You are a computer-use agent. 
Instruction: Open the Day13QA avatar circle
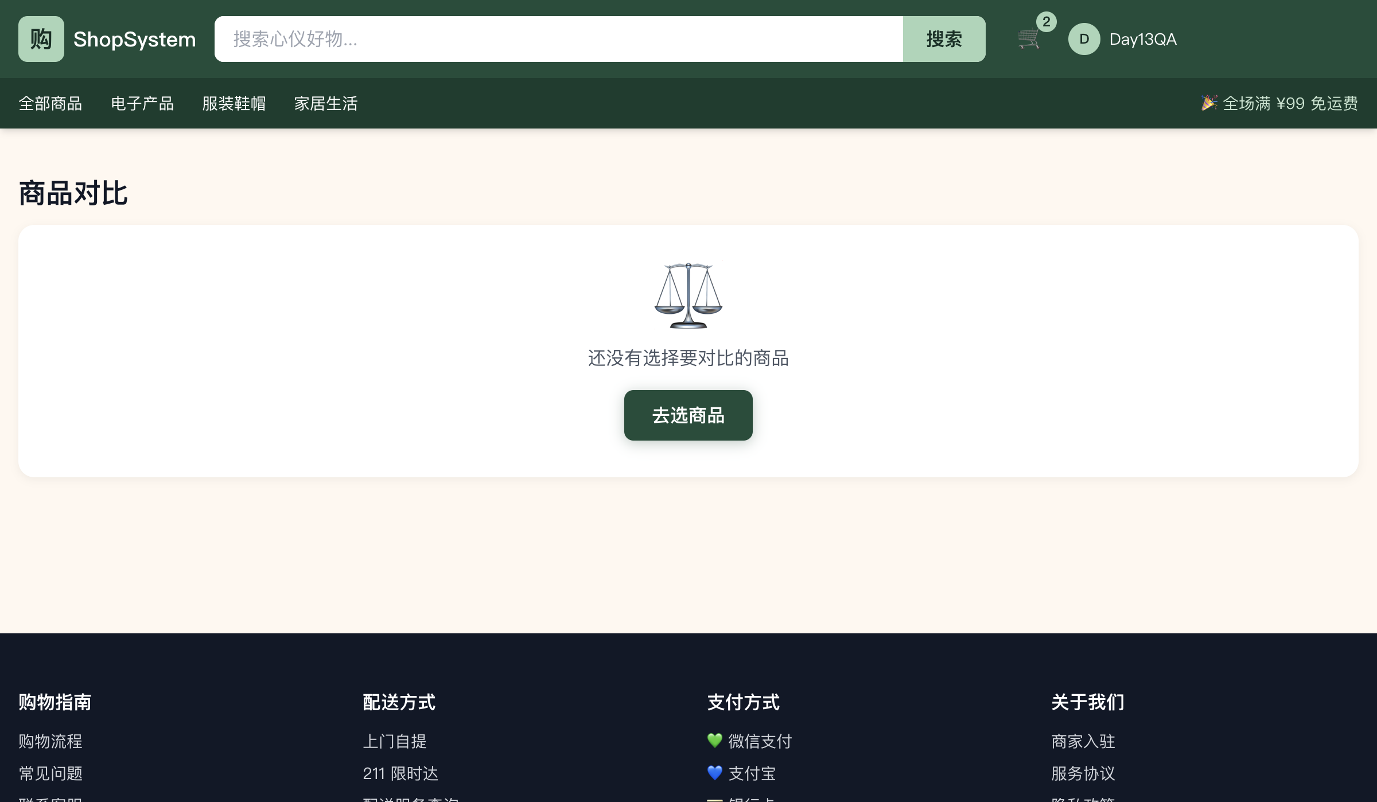pyautogui.click(x=1084, y=39)
